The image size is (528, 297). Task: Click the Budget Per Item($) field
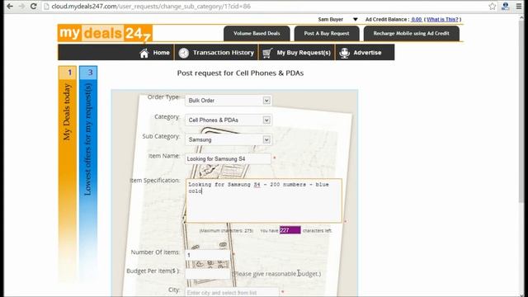[207, 273]
